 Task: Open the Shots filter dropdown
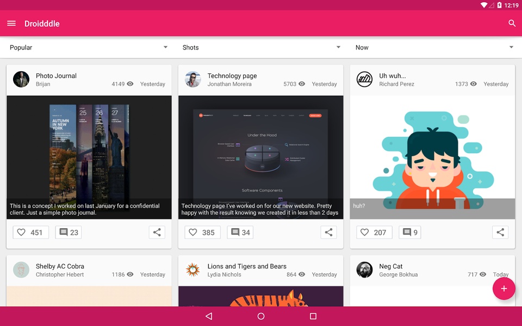tap(261, 47)
